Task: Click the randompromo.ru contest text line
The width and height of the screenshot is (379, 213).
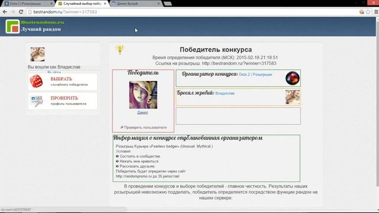Action: (147, 176)
